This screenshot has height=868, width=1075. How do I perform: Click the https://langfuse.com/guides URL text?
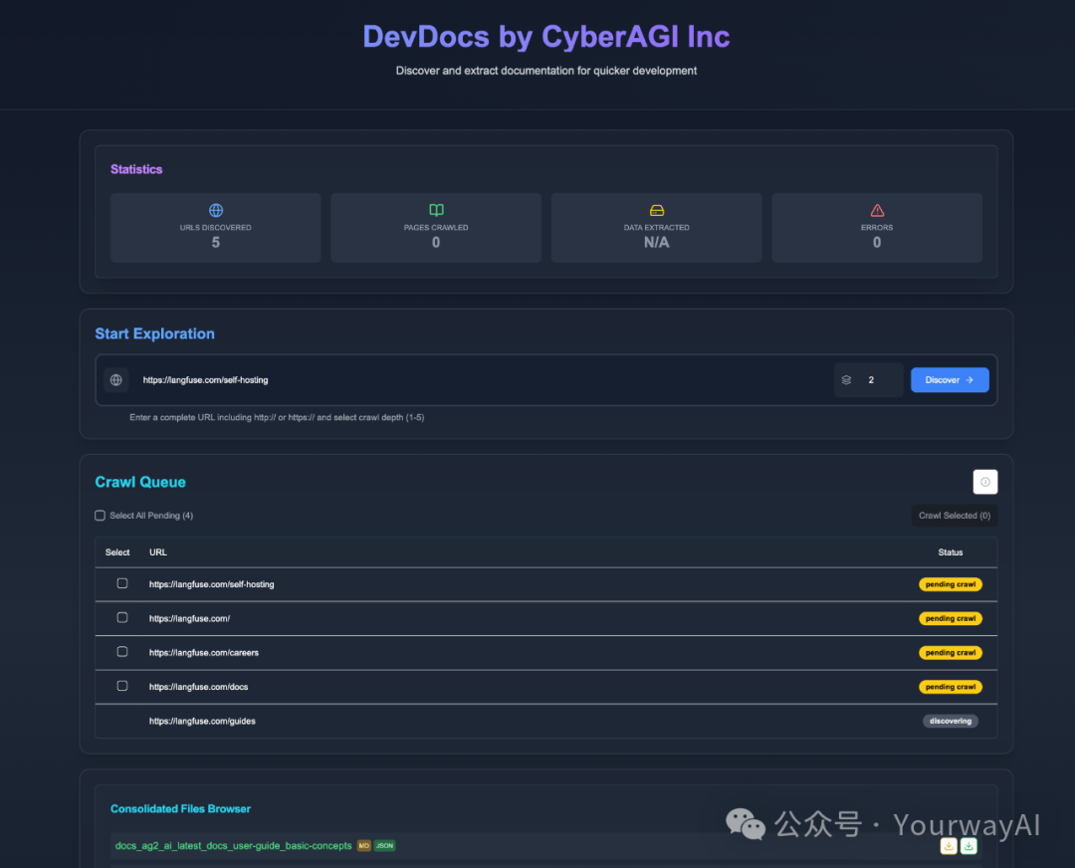[202, 722]
